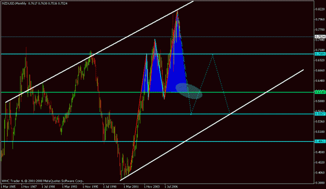Click the 1 Jul 1998 date label
The image size is (326, 189).
(110, 186)
